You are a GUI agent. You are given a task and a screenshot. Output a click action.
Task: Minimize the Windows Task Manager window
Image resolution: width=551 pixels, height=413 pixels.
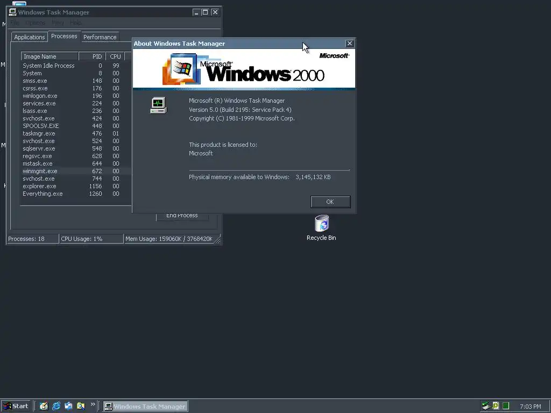[196, 12]
